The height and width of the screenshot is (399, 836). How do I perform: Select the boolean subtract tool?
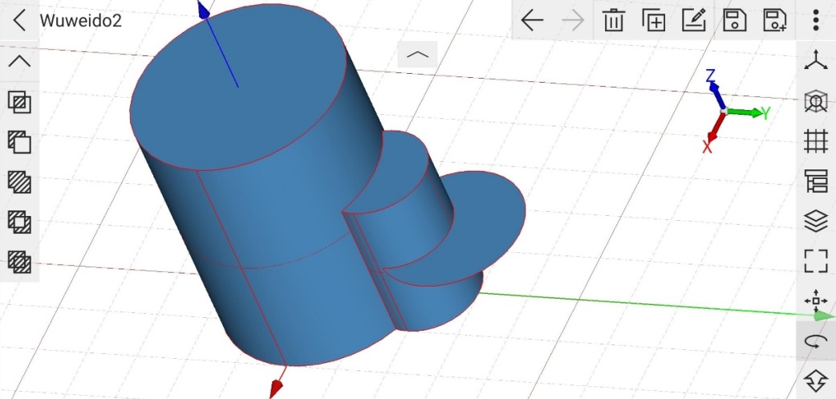pos(20,142)
